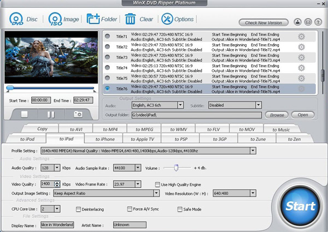Viewport: 328px width, 232px height.
Task: Open settings gear for Title76
Action: pyautogui.click(x=301, y=89)
